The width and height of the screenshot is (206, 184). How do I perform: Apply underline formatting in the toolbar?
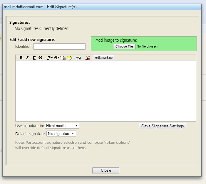point(34,58)
